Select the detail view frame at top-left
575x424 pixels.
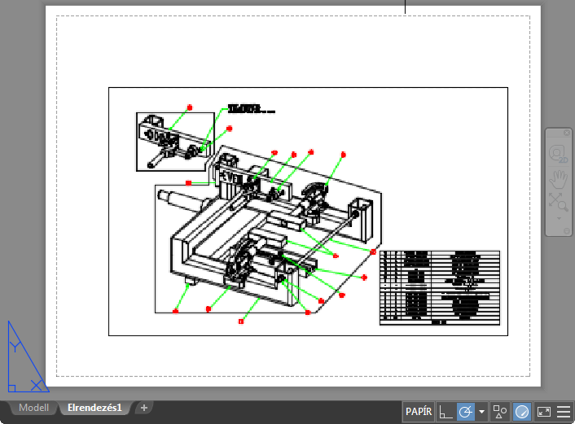pyautogui.click(x=175, y=142)
